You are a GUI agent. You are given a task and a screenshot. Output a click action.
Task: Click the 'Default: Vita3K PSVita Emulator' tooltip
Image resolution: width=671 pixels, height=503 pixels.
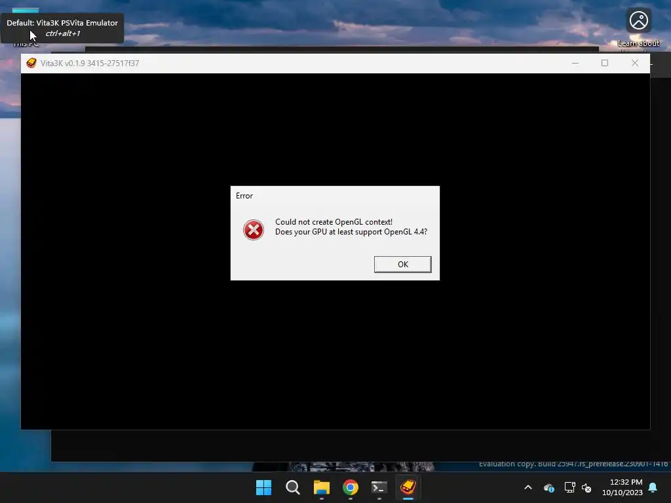(62, 28)
